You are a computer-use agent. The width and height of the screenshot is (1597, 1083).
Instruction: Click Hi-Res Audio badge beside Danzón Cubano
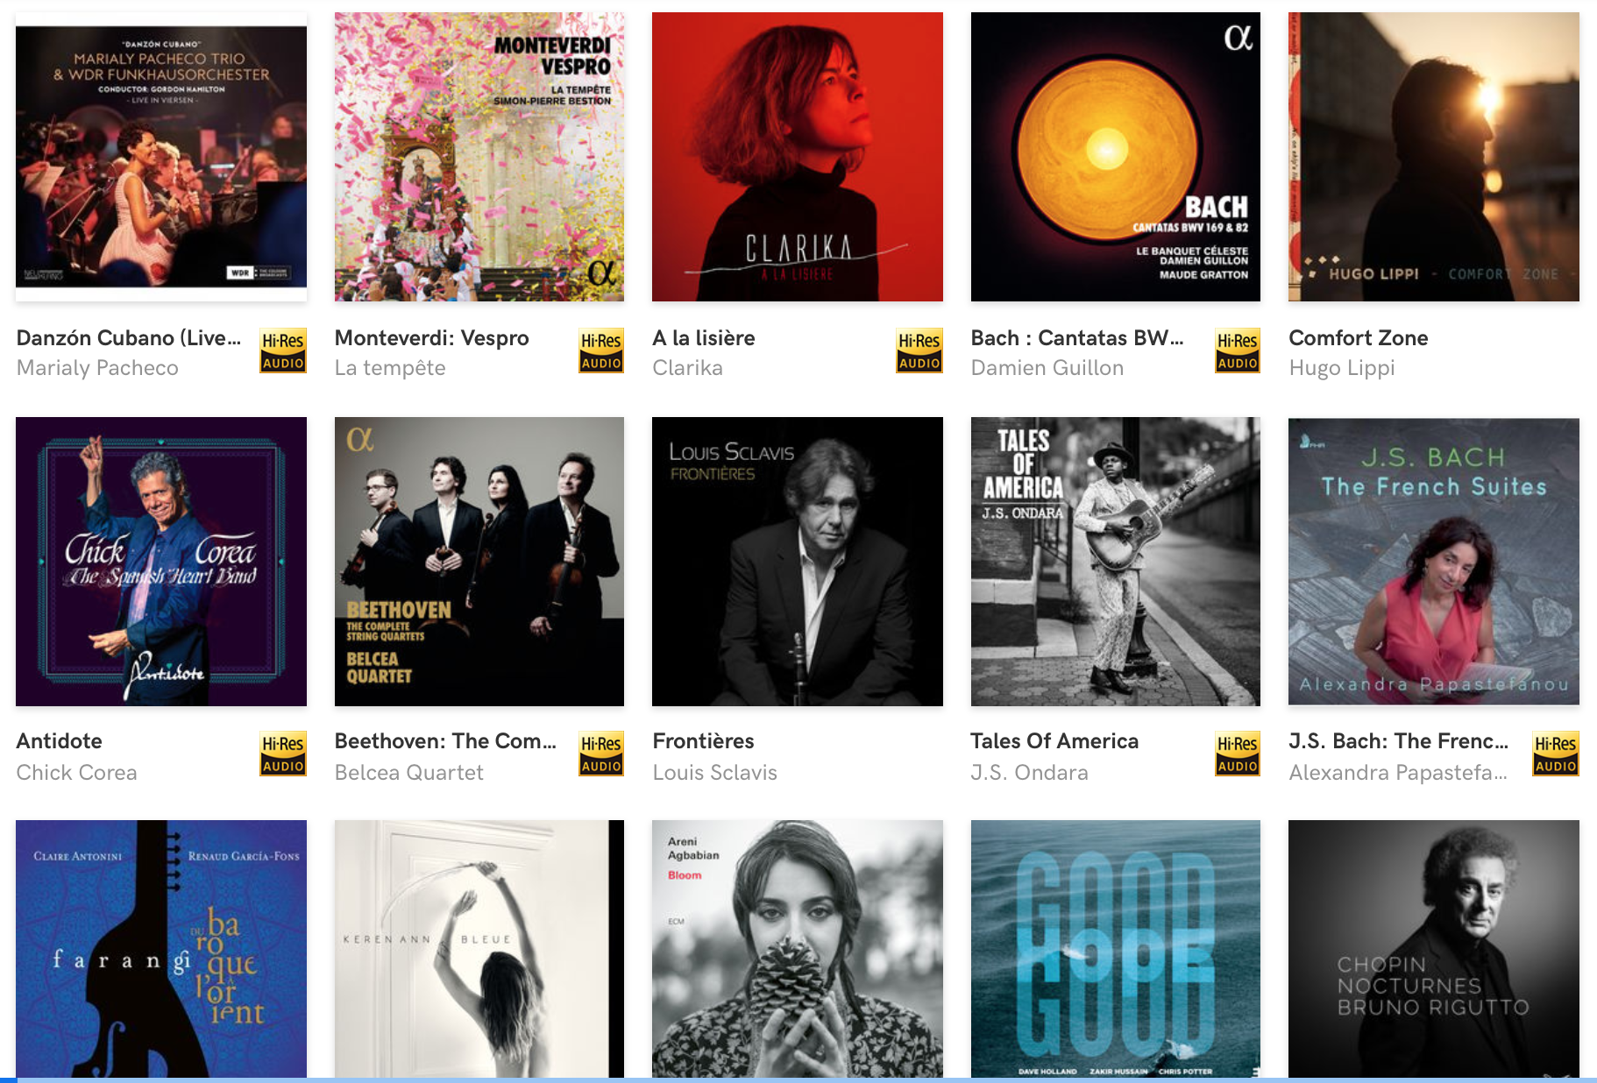pyautogui.click(x=283, y=350)
